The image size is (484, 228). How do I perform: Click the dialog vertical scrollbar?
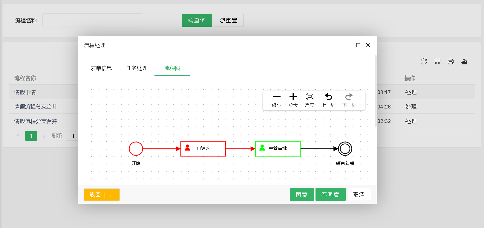[x=376, y=91]
